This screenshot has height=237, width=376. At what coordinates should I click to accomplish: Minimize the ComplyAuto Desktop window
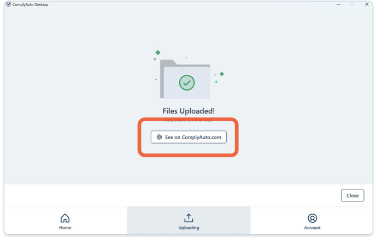click(338, 4)
